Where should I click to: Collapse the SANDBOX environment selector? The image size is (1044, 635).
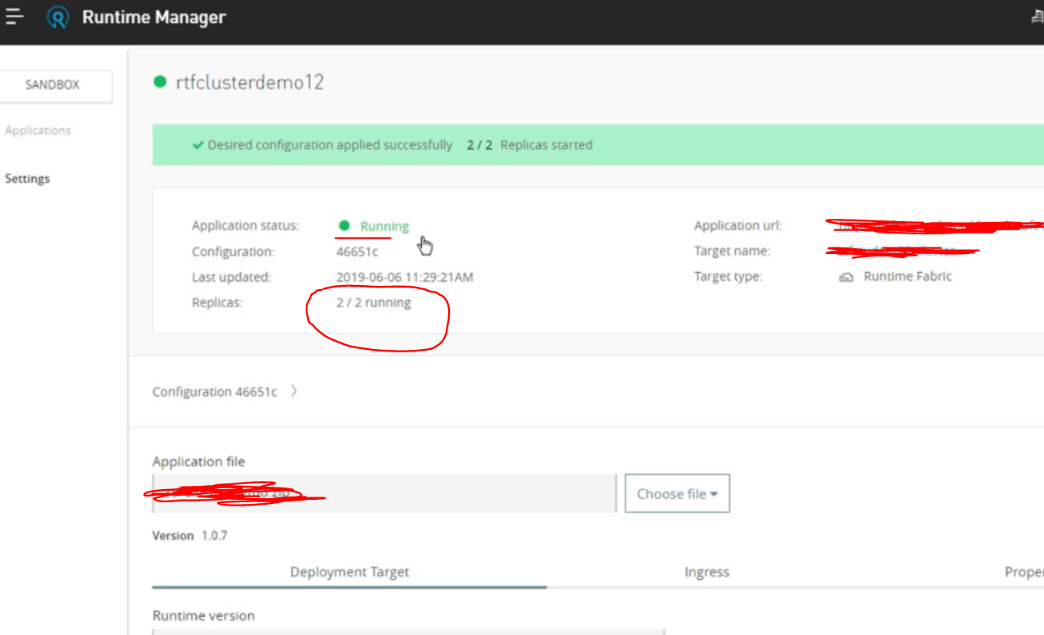pos(52,85)
